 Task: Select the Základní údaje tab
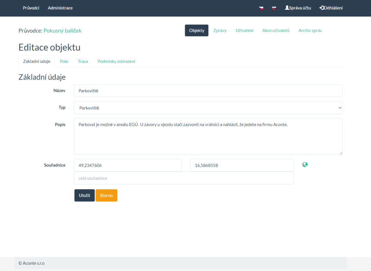point(37,61)
